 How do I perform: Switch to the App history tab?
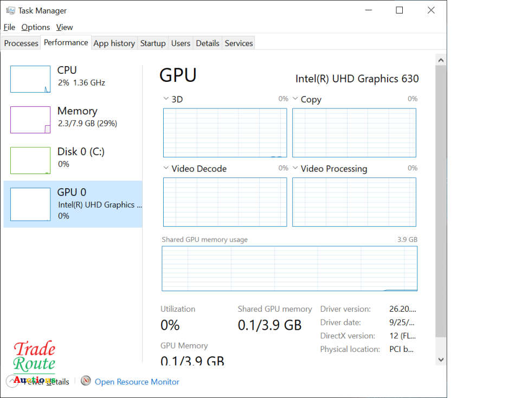coord(114,43)
